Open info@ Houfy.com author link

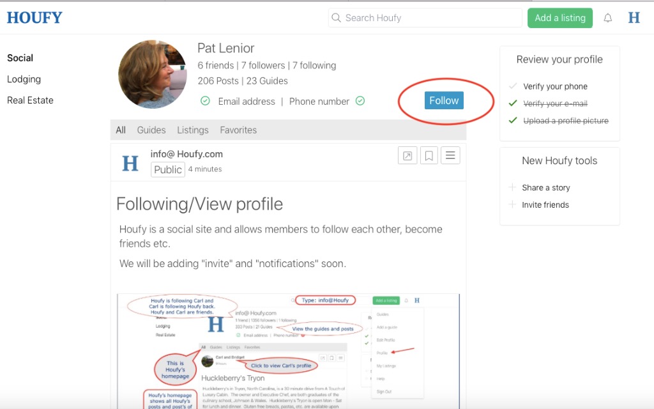pyautogui.click(x=186, y=154)
